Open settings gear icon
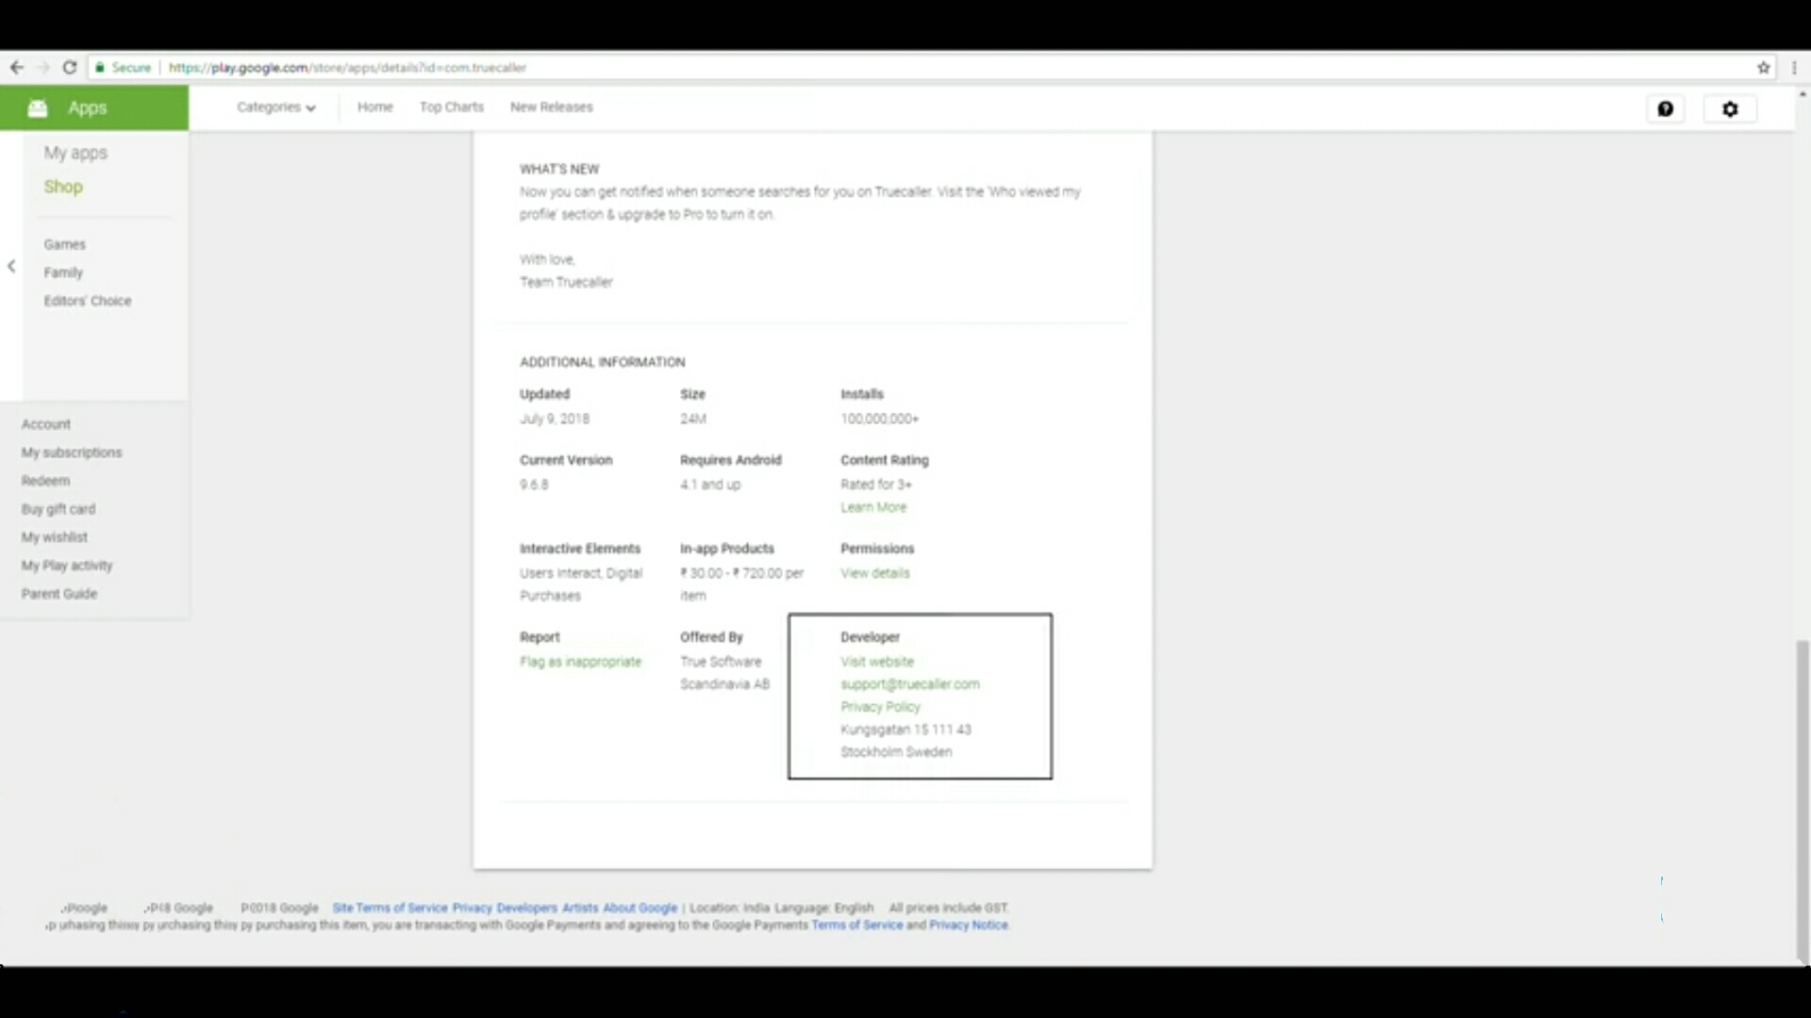 1730,108
